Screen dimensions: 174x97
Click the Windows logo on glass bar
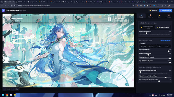[x=109, y=19]
